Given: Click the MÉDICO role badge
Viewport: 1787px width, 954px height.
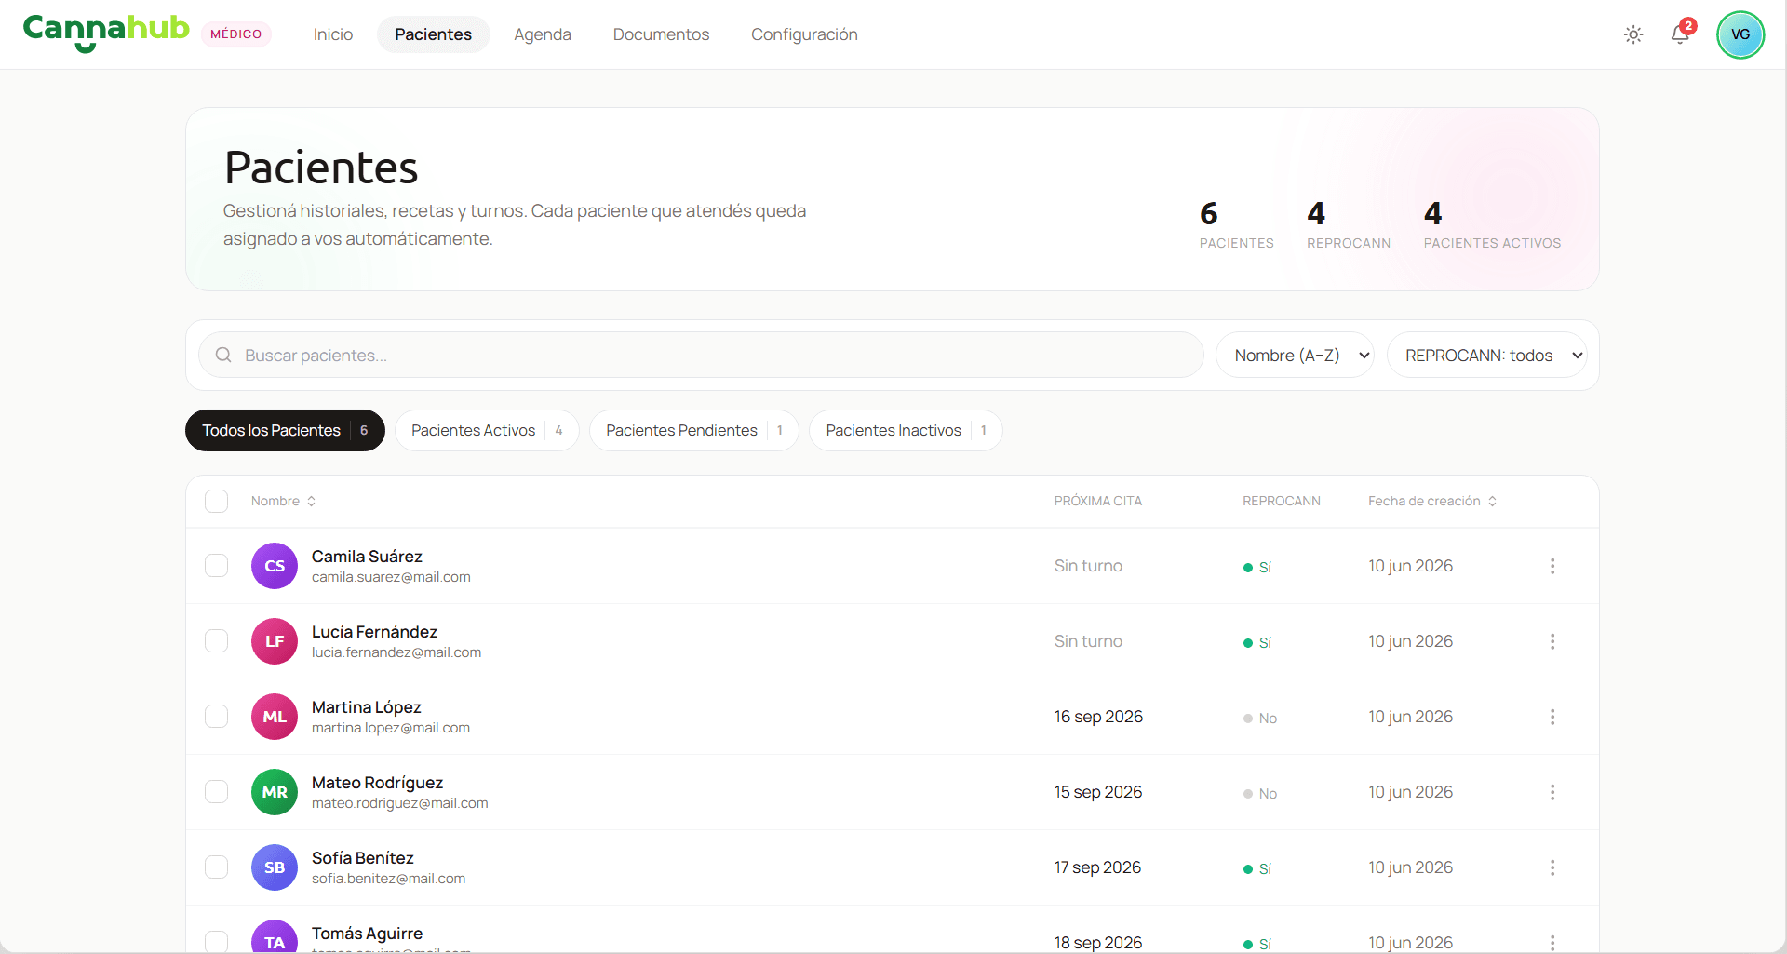Looking at the screenshot, I should 236,34.
